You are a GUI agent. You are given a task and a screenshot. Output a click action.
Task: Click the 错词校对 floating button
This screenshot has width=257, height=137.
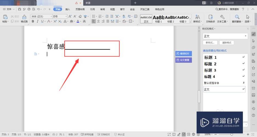(183, 54)
